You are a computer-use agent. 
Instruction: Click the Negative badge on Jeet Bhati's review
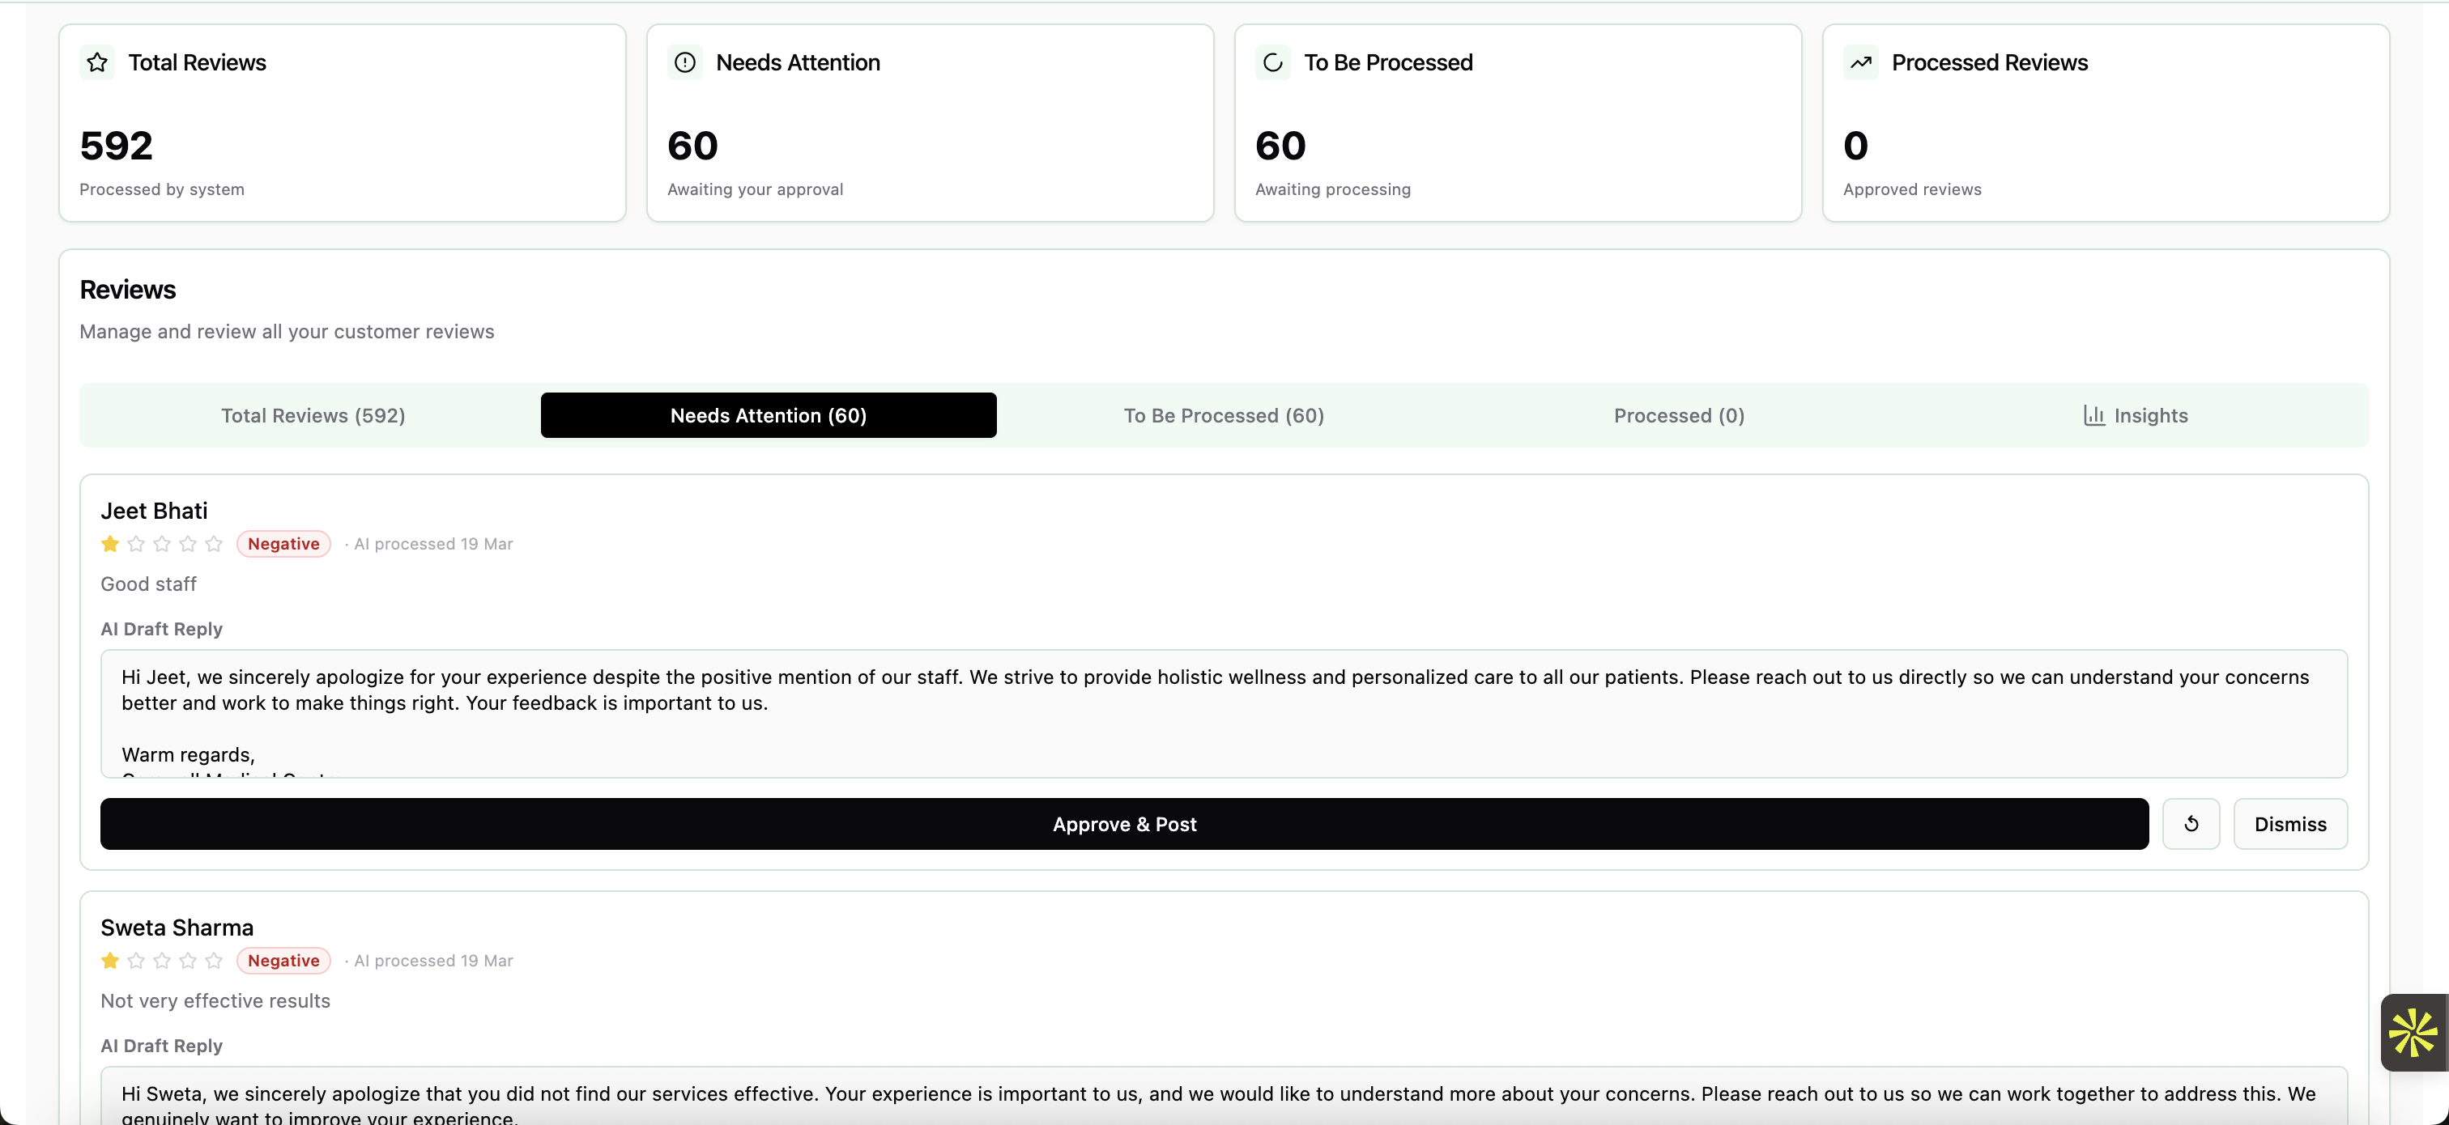283,544
